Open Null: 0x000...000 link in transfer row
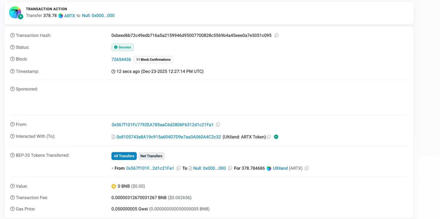Viewport: 440px width, 219px height. [209, 168]
